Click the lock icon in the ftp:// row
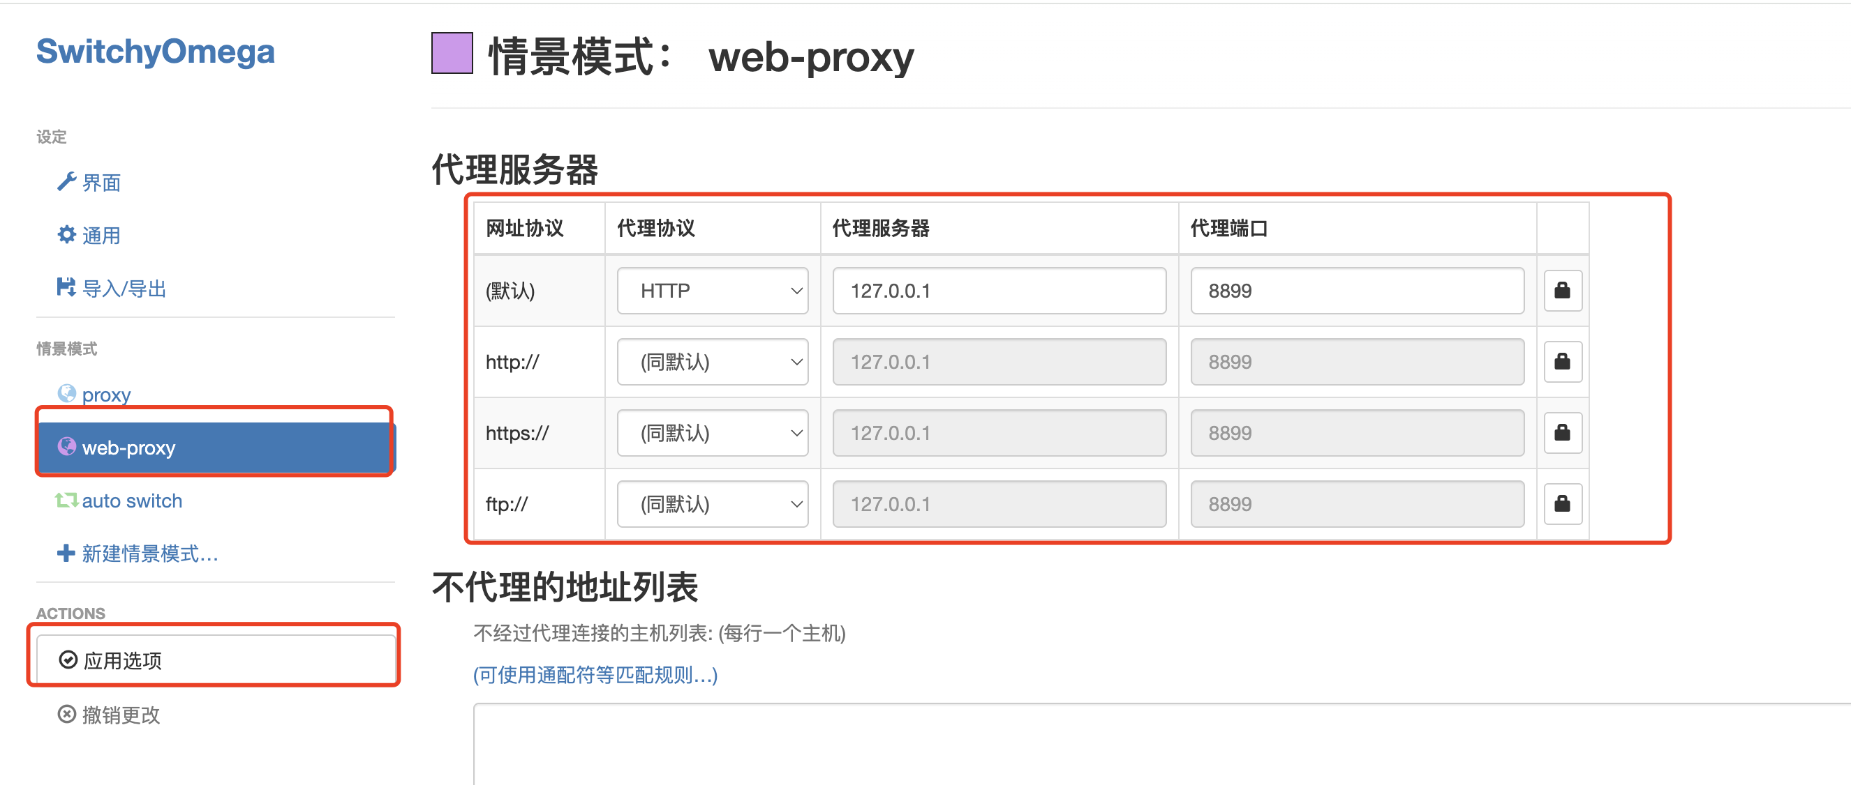This screenshot has height=785, width=1851. tap(1562, 504)
